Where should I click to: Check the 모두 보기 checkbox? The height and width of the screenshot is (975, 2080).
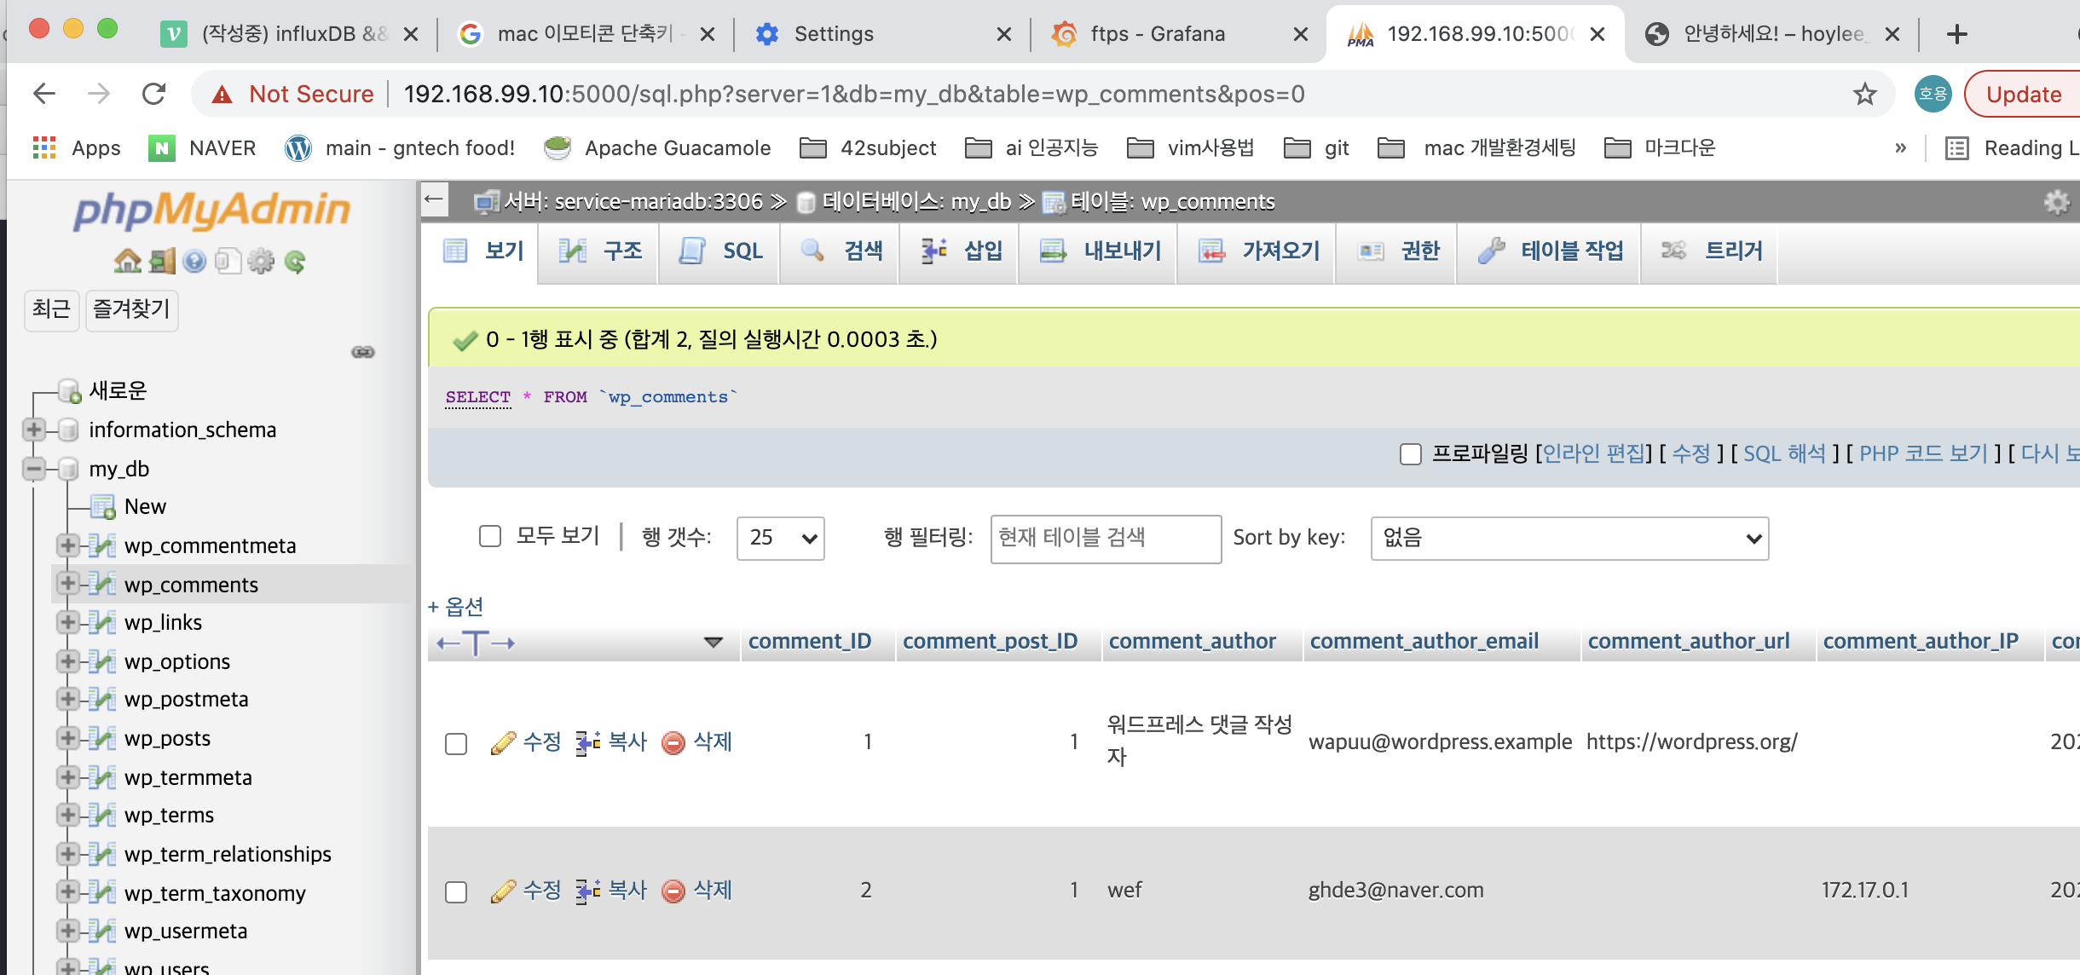pos(490,536)
